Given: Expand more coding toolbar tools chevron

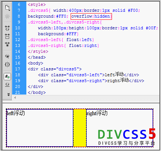Looking at the screenshot, I should pyautogui.click(x=8, y=94).
